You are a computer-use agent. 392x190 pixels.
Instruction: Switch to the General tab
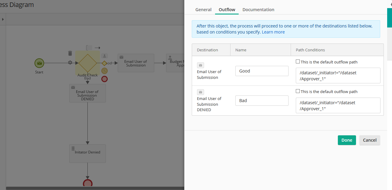(x=203, y=10)
